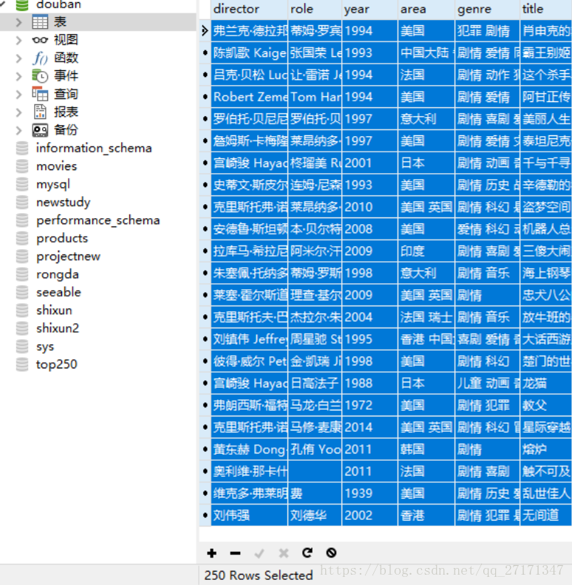This screenshot has height=585, width=572.
Task: Click the performance_schema database icon
Action: coord(22,220)
